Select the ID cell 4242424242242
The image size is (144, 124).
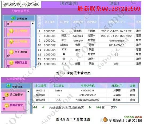click(87, 95)
